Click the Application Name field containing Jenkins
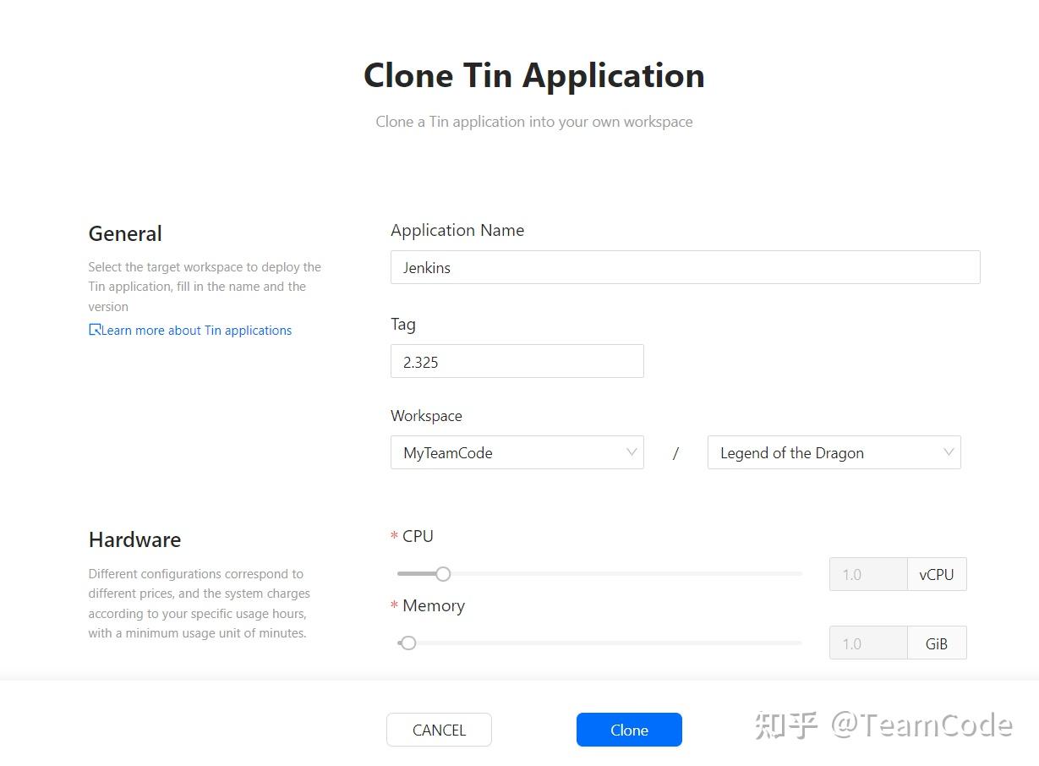 click(x=685, y=267)
